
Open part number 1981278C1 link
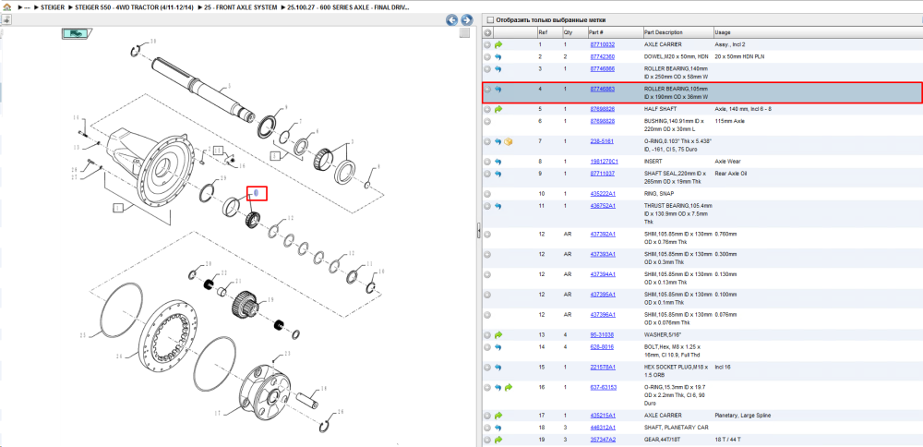point(604,162)
